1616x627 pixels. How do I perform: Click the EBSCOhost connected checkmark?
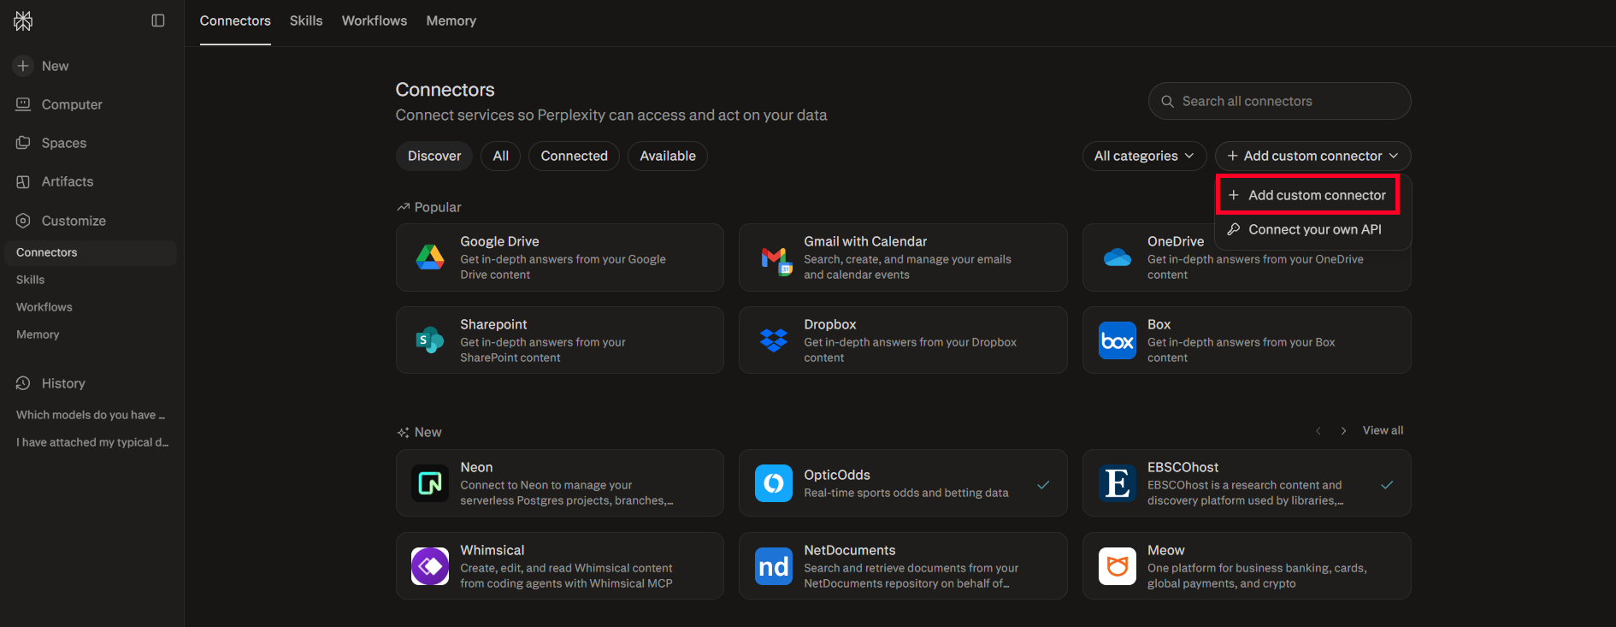1387,484
